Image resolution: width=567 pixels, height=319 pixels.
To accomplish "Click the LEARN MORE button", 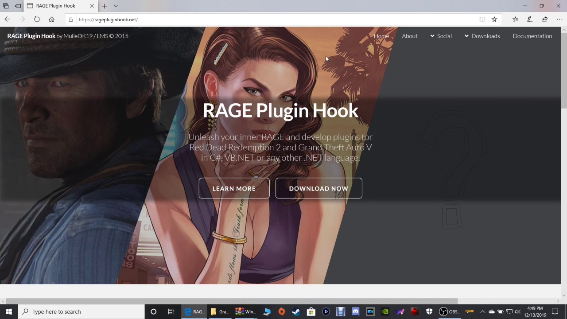I will click(234, 188).
